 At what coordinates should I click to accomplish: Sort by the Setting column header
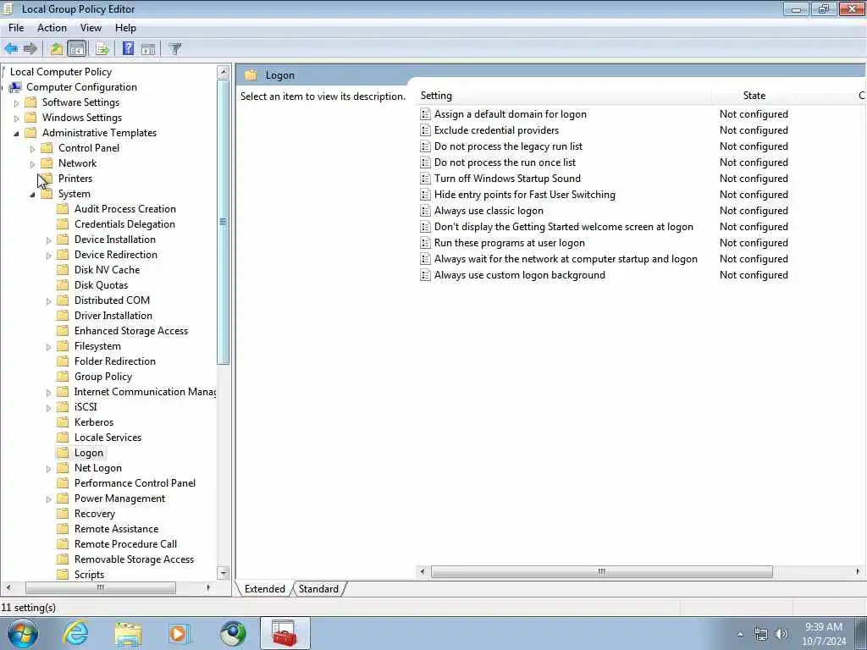pyautogui.click(x=565, y=96)
